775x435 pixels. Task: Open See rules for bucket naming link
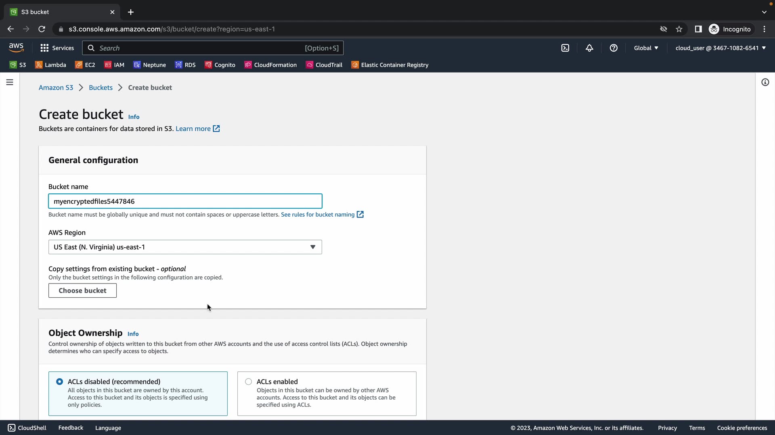[x=318, y=214]
